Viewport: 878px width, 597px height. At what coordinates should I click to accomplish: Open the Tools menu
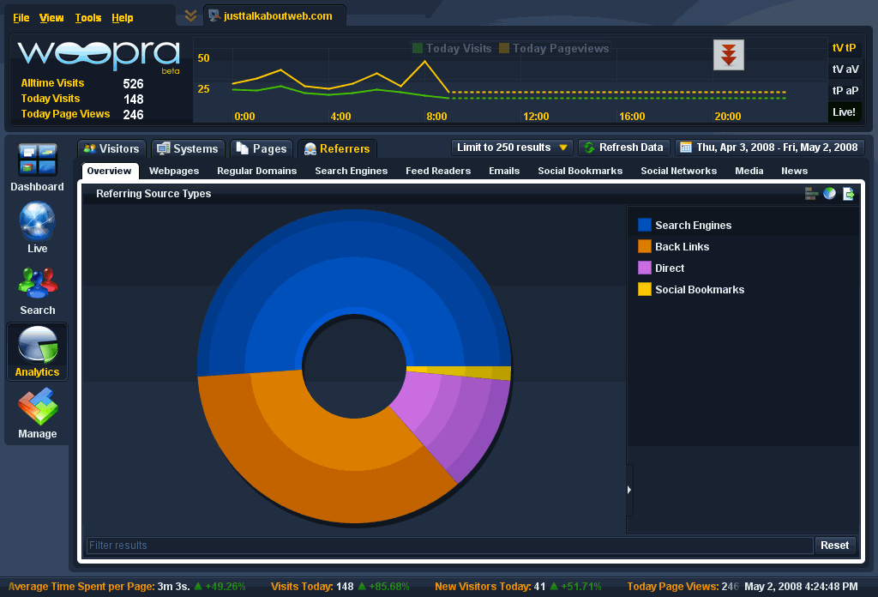(87, 18)
